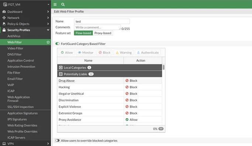Click the Network cross-arrows icon
This screenshot has width=252, height=146.
4,18
